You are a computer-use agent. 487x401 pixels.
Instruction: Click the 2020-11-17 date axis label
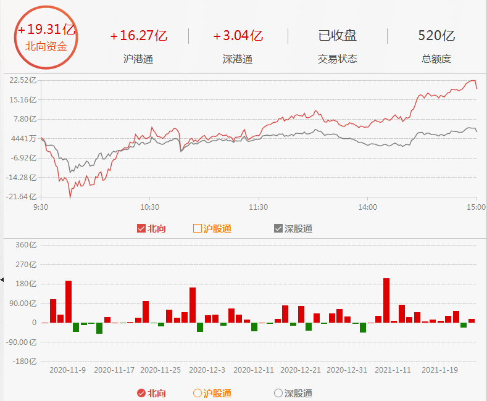point(114,370)
